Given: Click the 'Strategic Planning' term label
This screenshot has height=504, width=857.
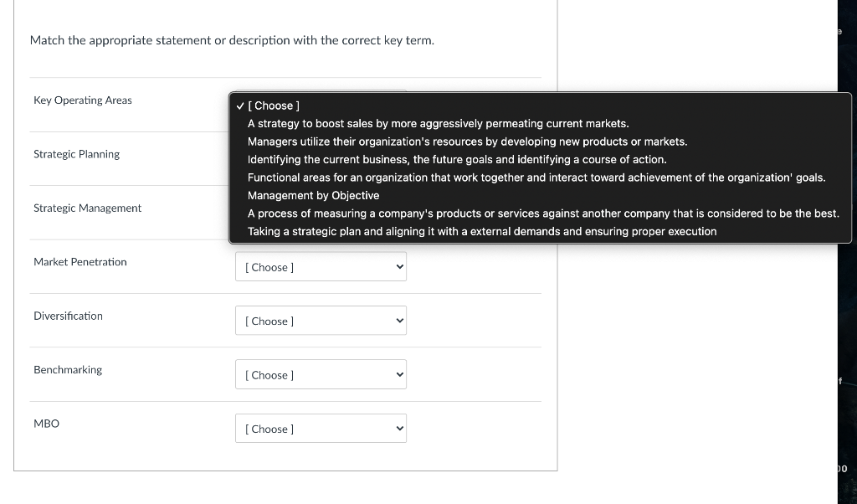Looking at the screenshot, I should [x=77, y=154].
